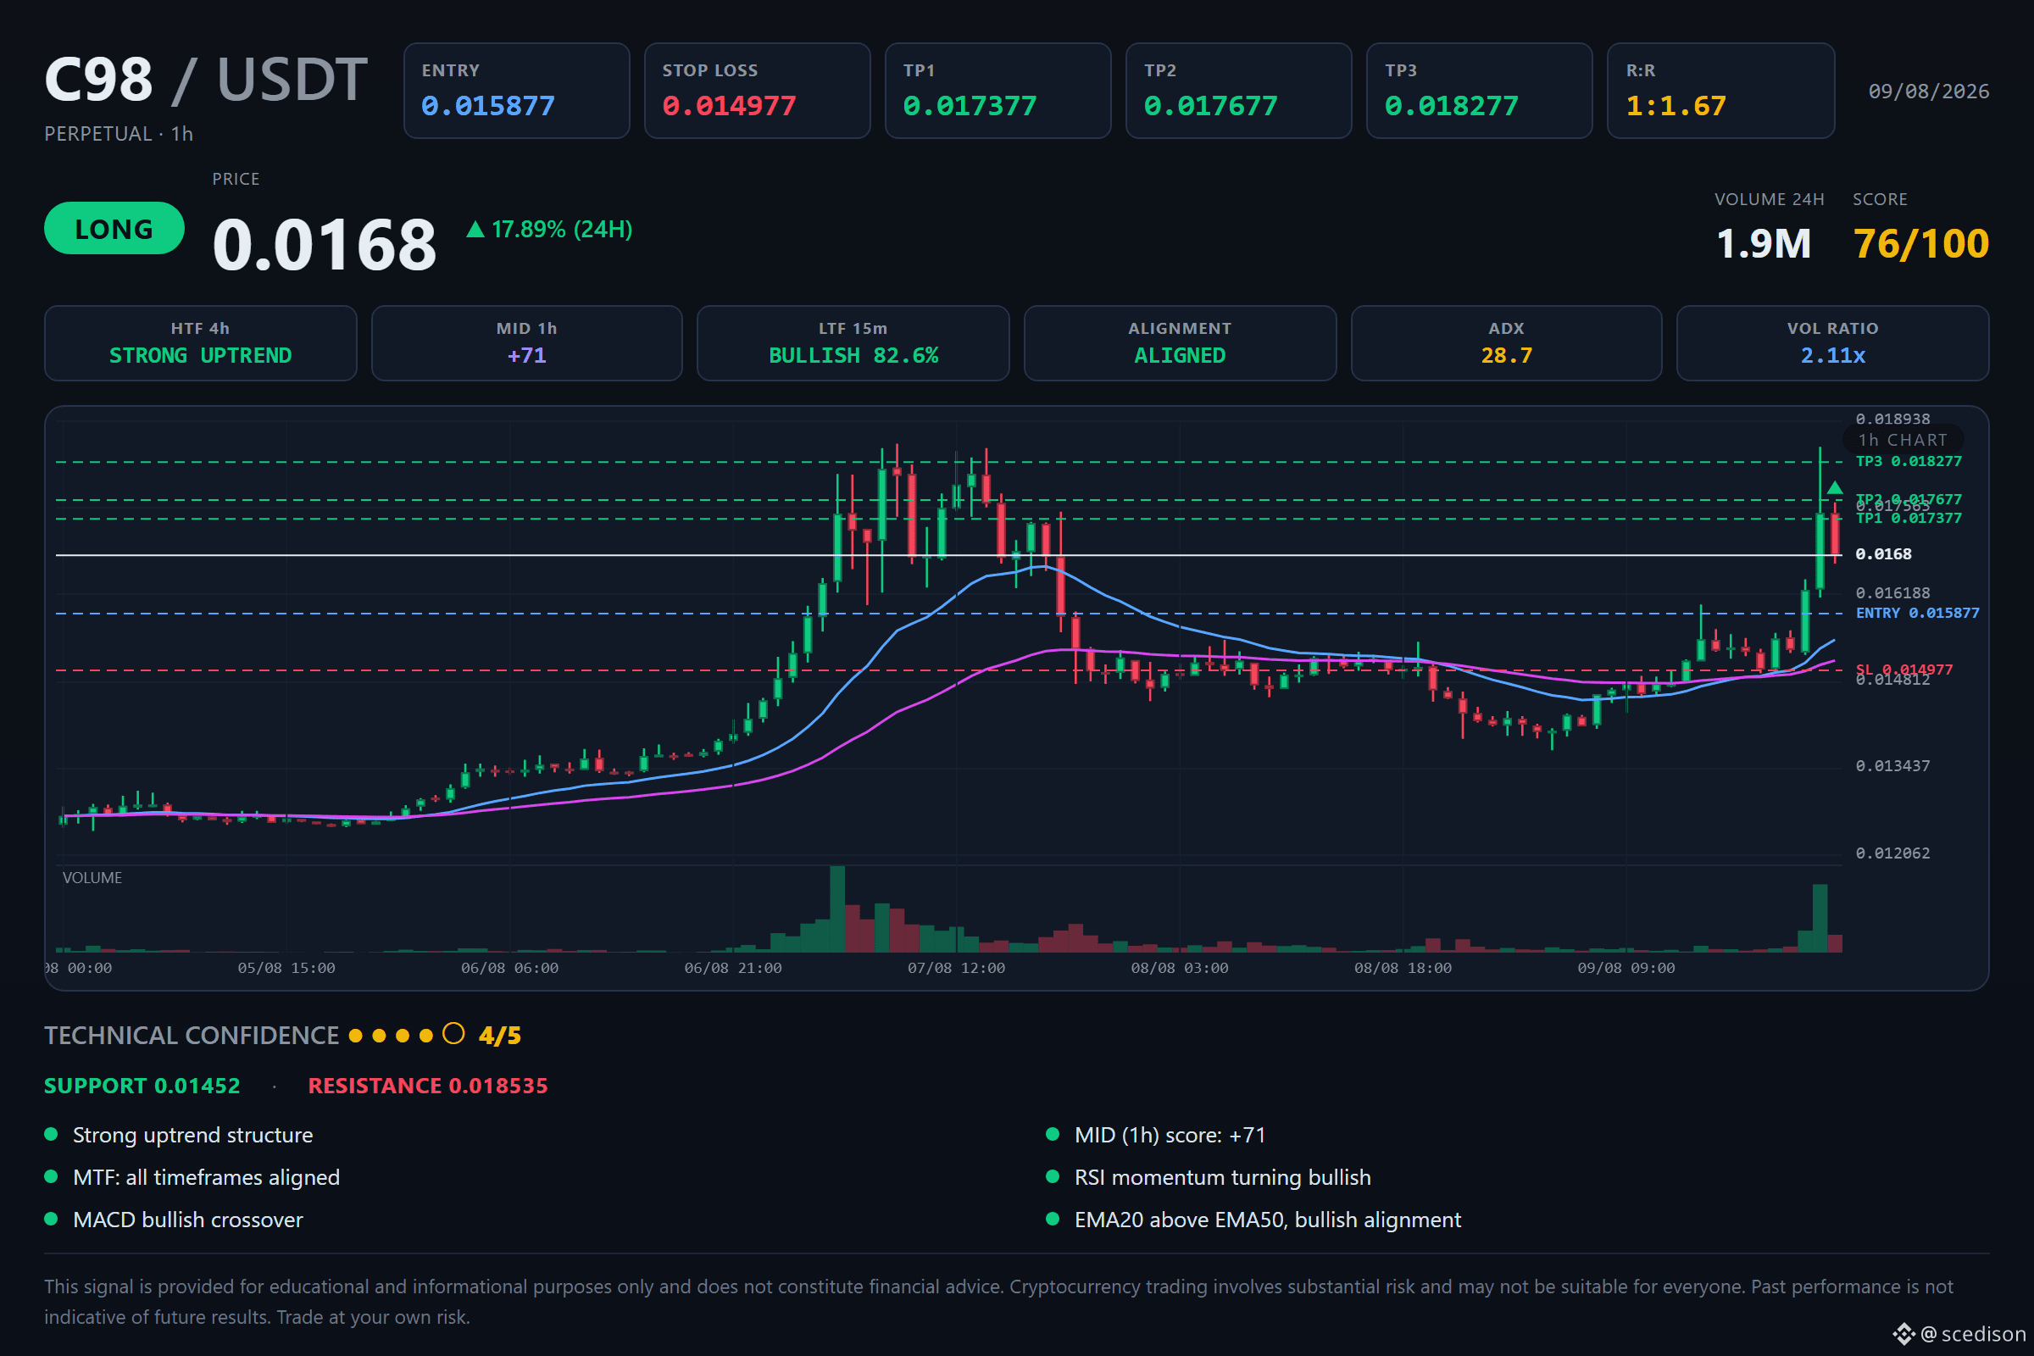Click the 0.0168 current price axis label
The height and width of the screenshot is (1356, 2034).
(1883, 554)
